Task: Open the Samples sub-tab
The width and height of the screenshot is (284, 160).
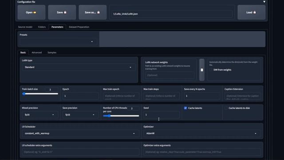Action: coord(52,52)
